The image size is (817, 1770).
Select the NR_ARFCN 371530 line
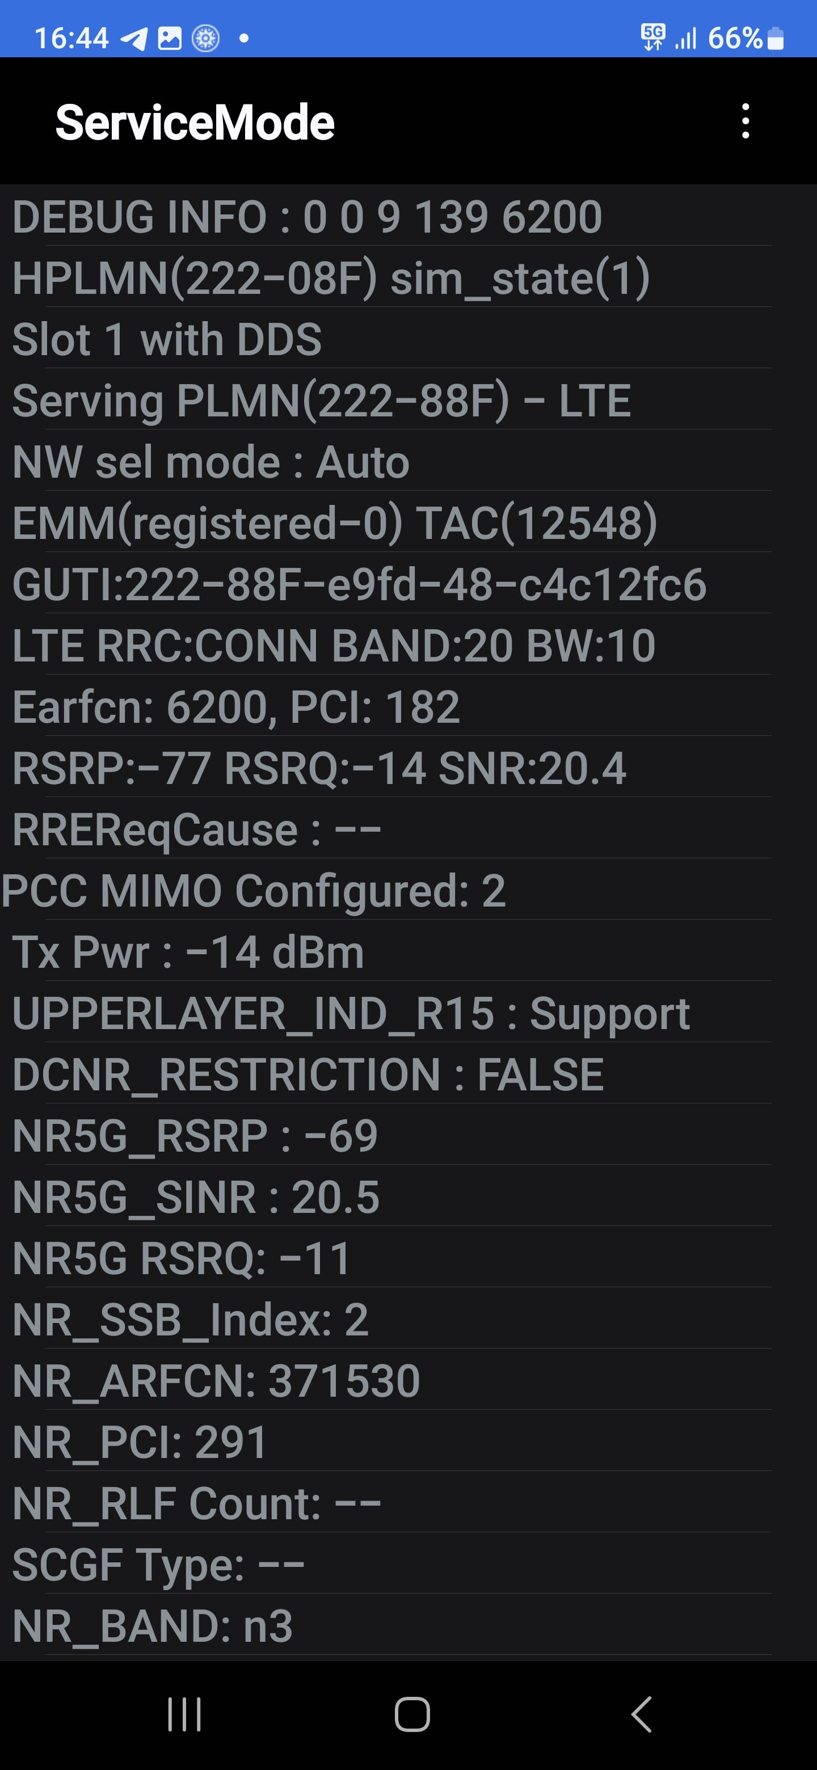coord(408,1380)
